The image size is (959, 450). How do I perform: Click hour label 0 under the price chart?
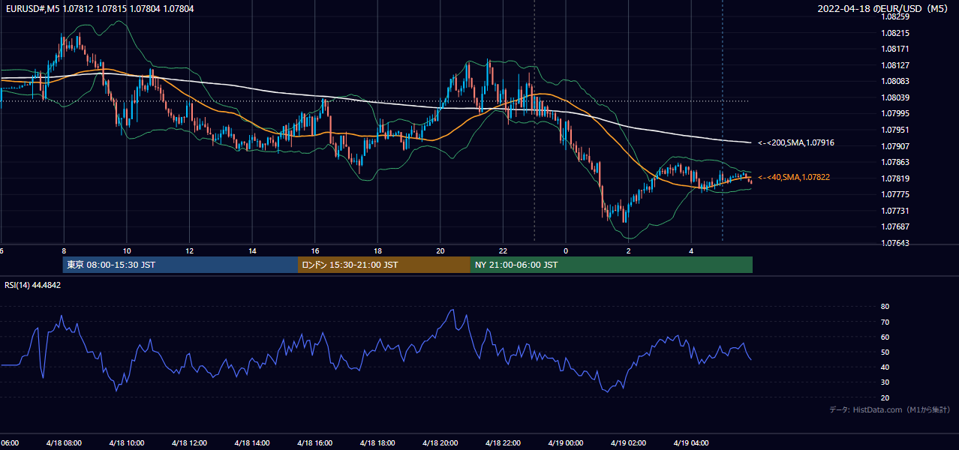pos(566,250)
